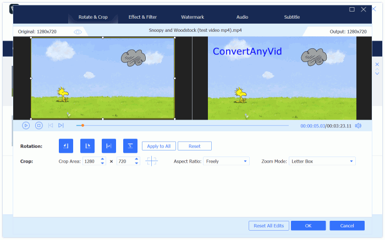Decrease crop height value
Image resolution: width=385 pixels, height=240 pixels.
tap(136, 163)
